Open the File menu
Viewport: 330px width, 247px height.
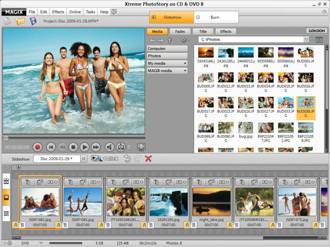point(32,12)
